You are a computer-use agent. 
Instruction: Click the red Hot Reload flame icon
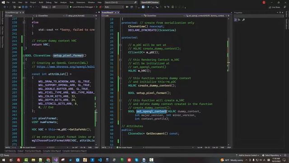(100, 7)
